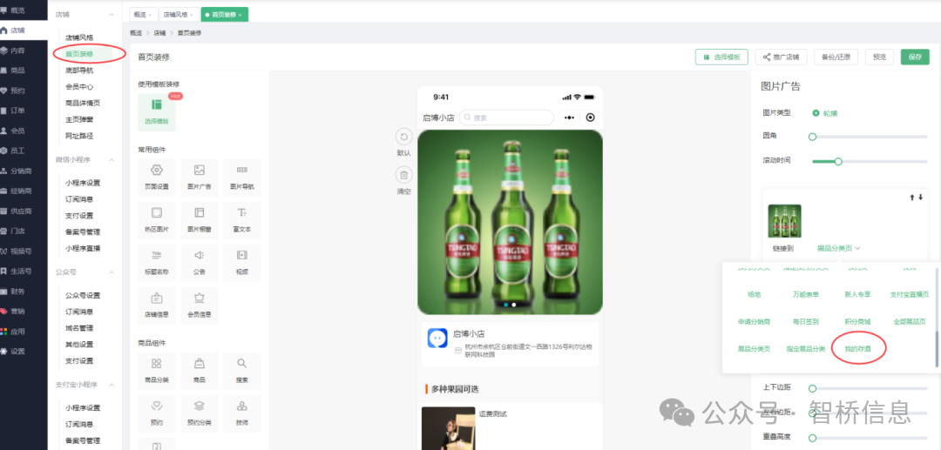Image resolution: width=941 pixels, height=450 pixels.
Task: Choose 积分商城 in the link list
Action: tap(857, 322)
